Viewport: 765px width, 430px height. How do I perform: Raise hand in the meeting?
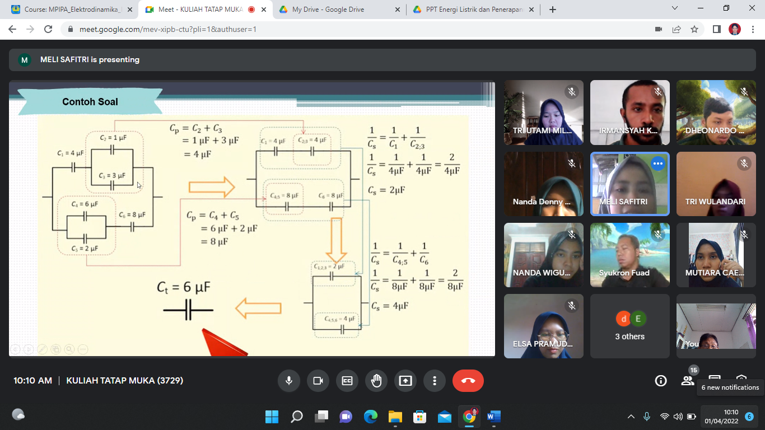tap(376, 381)
